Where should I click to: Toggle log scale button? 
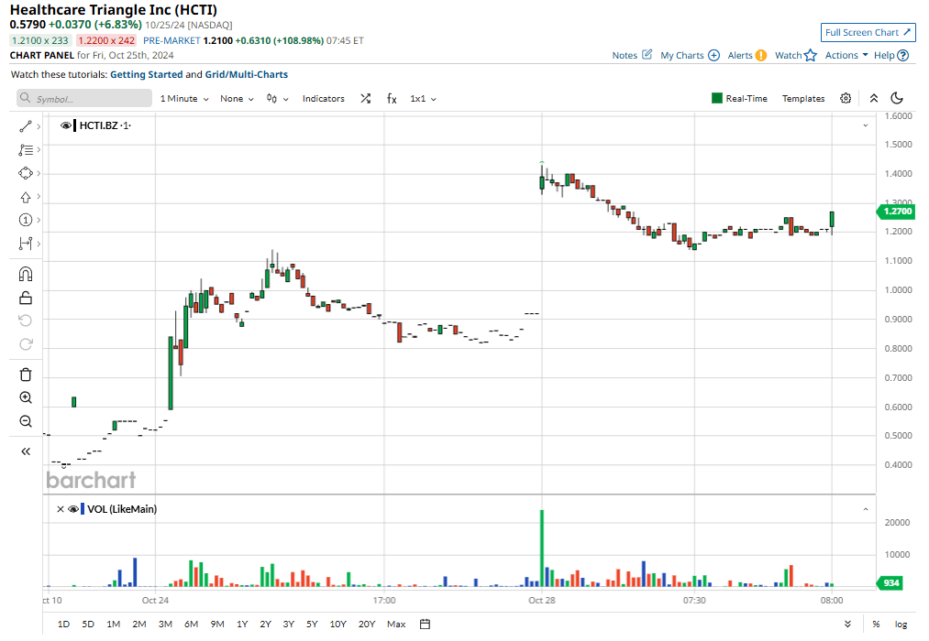[x=901, y=624]
